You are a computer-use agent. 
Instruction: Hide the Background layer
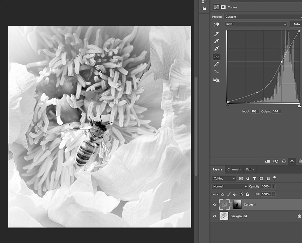(x=215, y=216)
